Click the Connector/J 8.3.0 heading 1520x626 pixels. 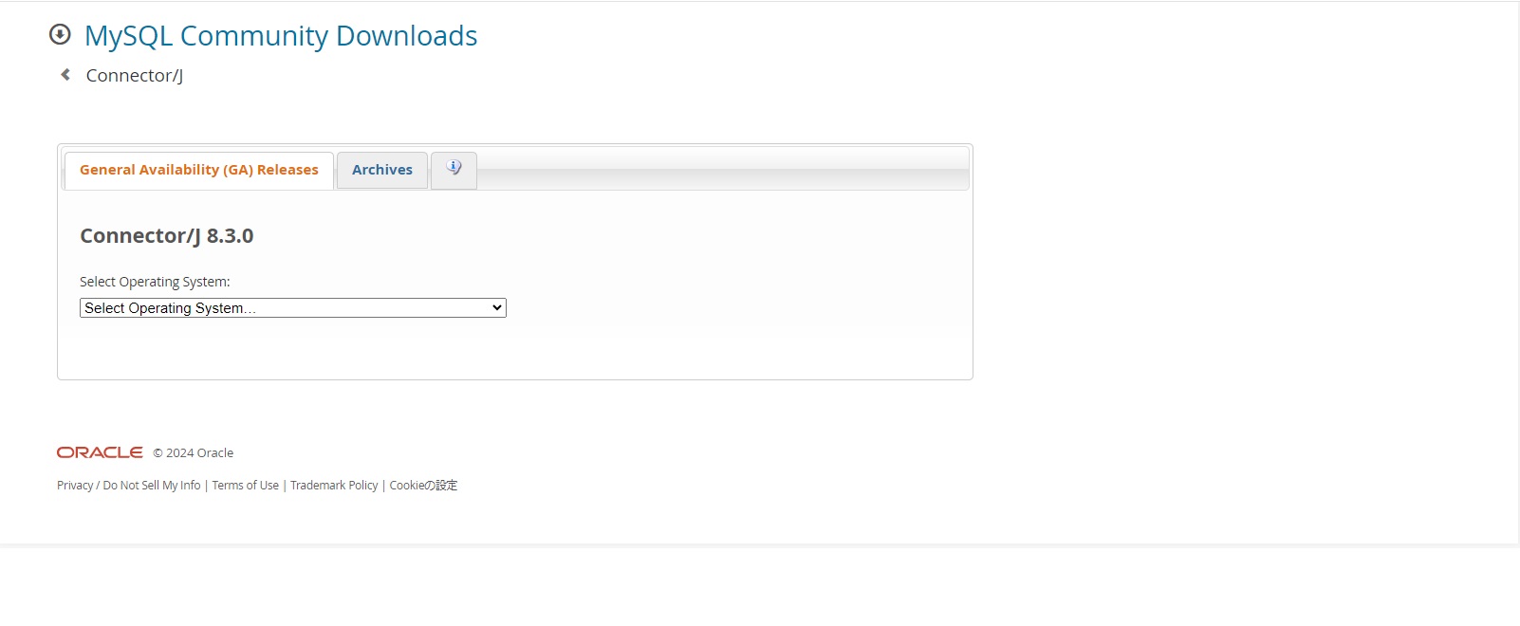(167, 236)
